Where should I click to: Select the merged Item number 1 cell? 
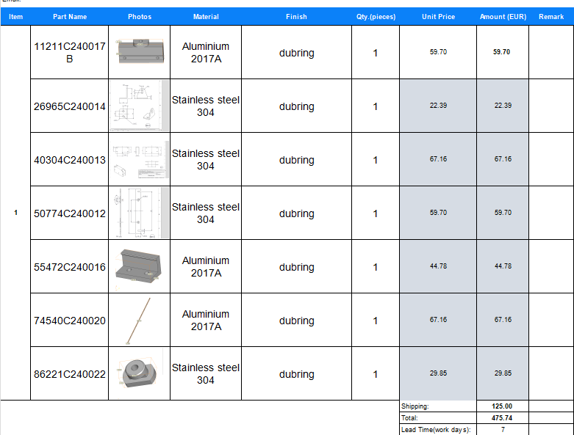pyautogui.click(x=15, y=213)
